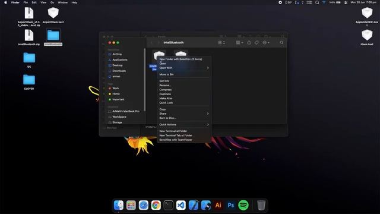The width and height of the screenshot is (380, 214).
Task: Click the Apple menu logo
Action: click(5, 2)
